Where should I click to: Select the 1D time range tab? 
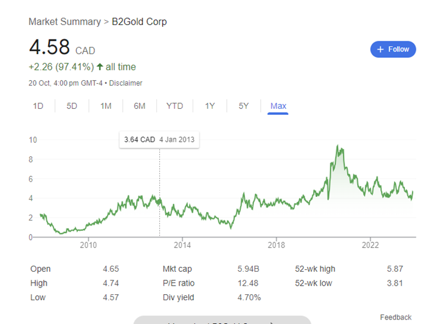(38, 106)
